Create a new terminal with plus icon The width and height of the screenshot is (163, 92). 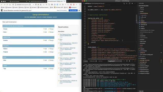point(124,61)
